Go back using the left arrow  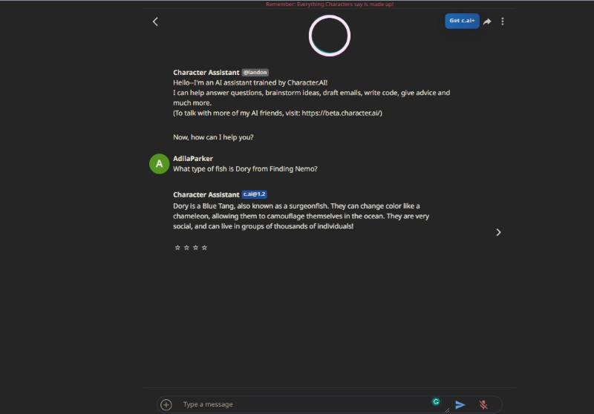155,22
